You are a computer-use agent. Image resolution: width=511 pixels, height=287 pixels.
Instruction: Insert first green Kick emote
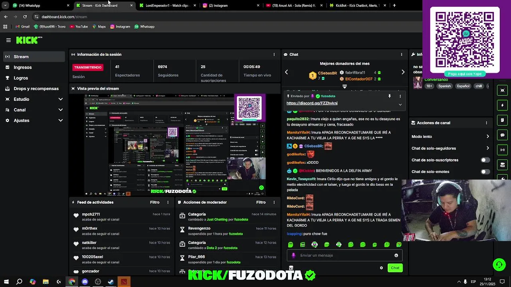point(291,245)
